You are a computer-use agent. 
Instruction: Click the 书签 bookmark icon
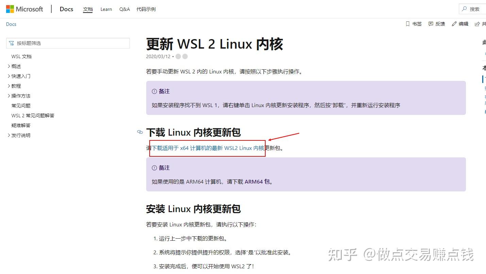tap(407, 24)
